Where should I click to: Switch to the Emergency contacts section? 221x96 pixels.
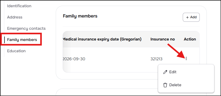tap(26, 28)
